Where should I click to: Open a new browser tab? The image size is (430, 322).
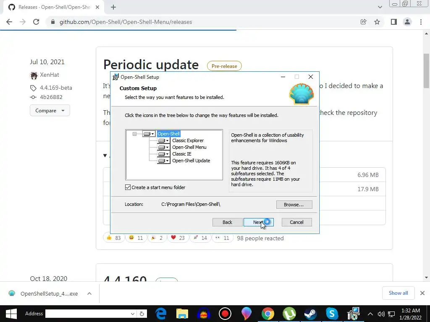click(113, 7)
